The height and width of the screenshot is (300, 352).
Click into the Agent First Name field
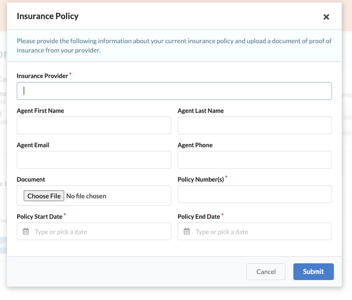tap(94, 126)
